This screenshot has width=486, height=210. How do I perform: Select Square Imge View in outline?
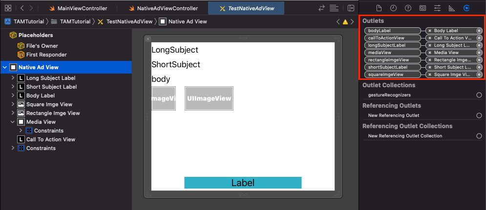45,104
